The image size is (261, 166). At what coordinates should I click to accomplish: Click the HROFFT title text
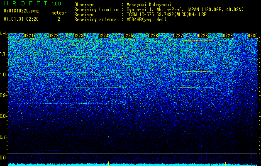pos(26,3)
